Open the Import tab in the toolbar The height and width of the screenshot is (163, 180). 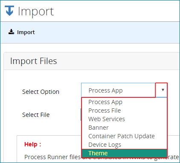[x=21, y=32]
